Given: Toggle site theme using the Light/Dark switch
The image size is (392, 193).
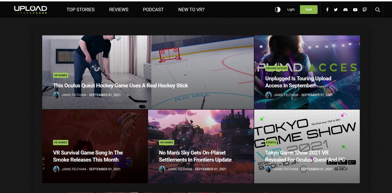Looking at the screenshot, I should 300,9.
